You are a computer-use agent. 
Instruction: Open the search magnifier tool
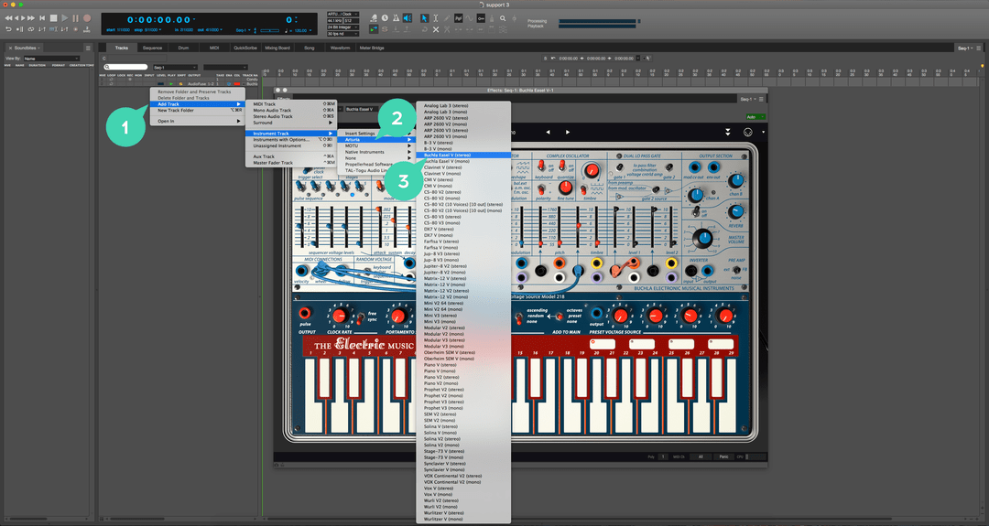[503, 18]
